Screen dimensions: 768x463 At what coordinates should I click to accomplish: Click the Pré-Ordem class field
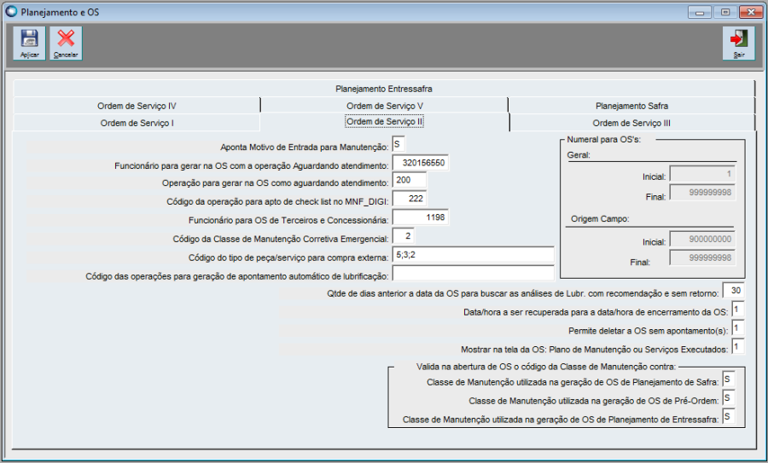pos(729,398)
